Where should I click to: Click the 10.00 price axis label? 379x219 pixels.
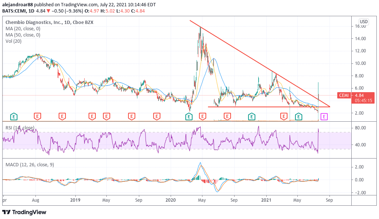(361, 63)
